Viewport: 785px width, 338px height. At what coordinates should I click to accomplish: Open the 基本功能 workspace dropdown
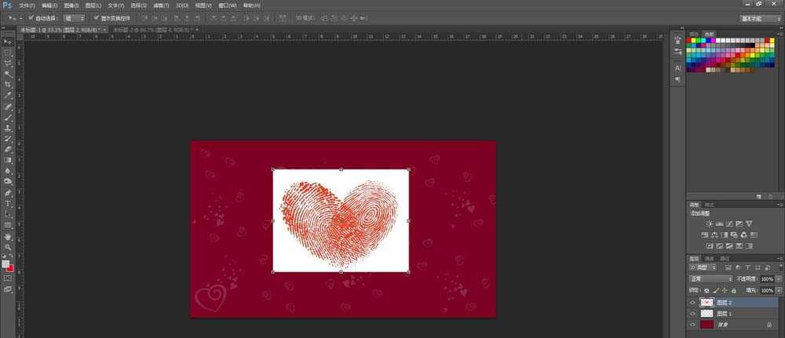760,18
